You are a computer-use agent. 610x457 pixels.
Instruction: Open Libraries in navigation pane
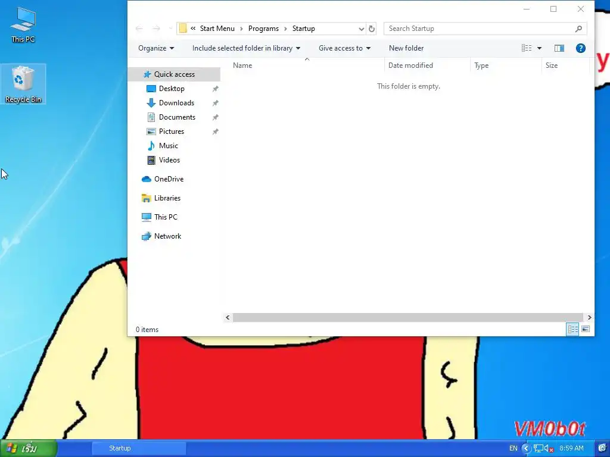167,198
